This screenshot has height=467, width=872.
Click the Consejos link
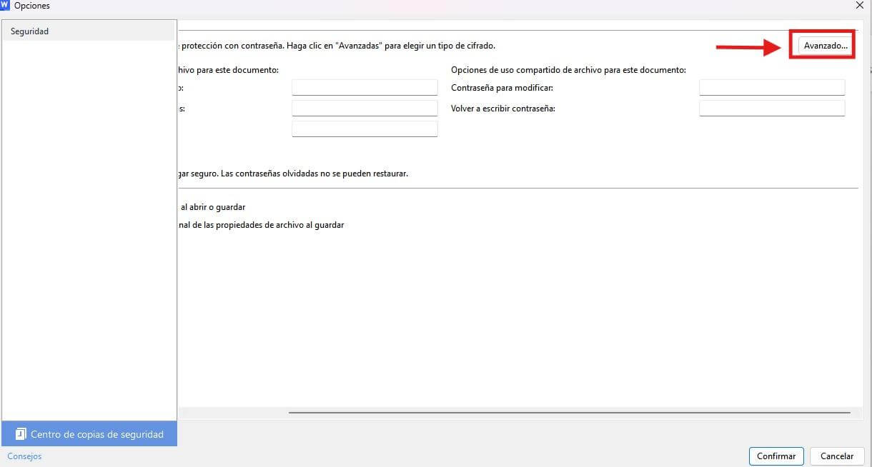point(24,456)
